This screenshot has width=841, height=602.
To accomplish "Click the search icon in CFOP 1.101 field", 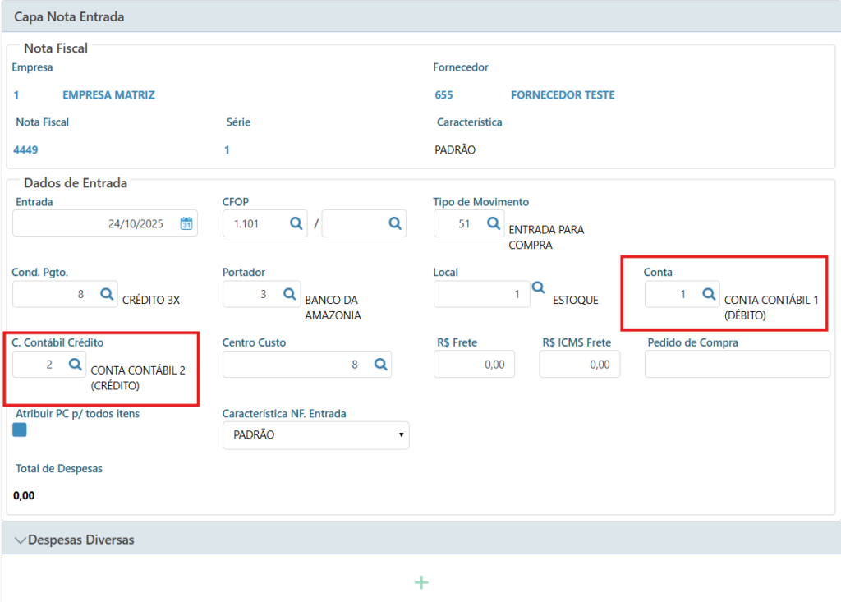I will click(x=296, y=223).
